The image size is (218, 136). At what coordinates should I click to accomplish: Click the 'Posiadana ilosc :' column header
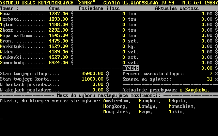[102, 8]
